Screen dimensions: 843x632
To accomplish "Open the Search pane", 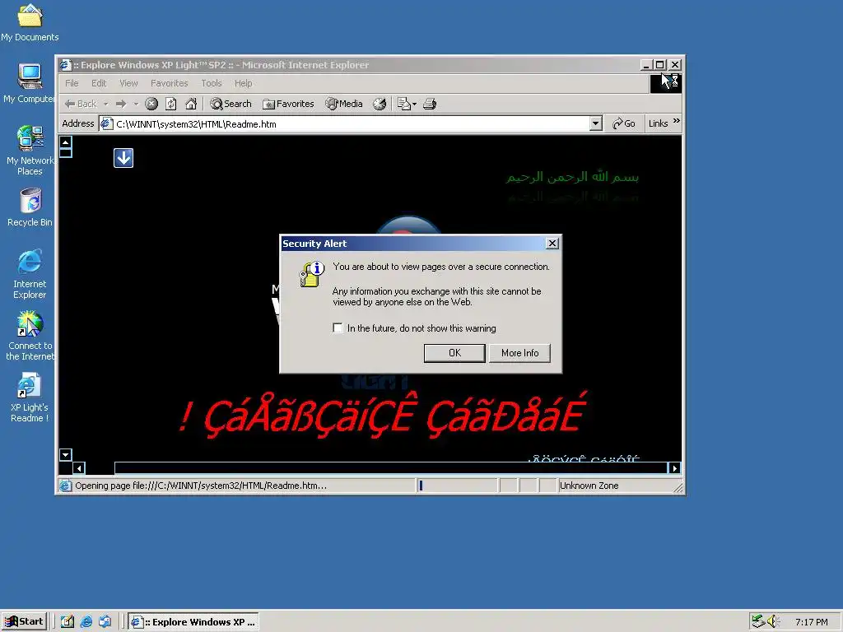I will tap(231, 104).
